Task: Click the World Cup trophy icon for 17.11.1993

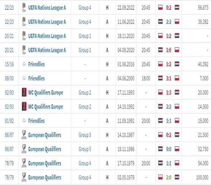Action: (24, 92)
